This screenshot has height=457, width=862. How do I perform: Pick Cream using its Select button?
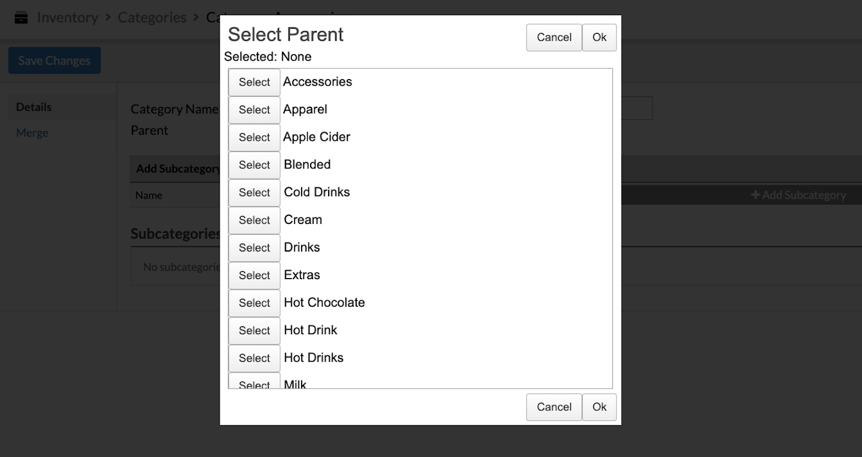click(x=254, y=220)
